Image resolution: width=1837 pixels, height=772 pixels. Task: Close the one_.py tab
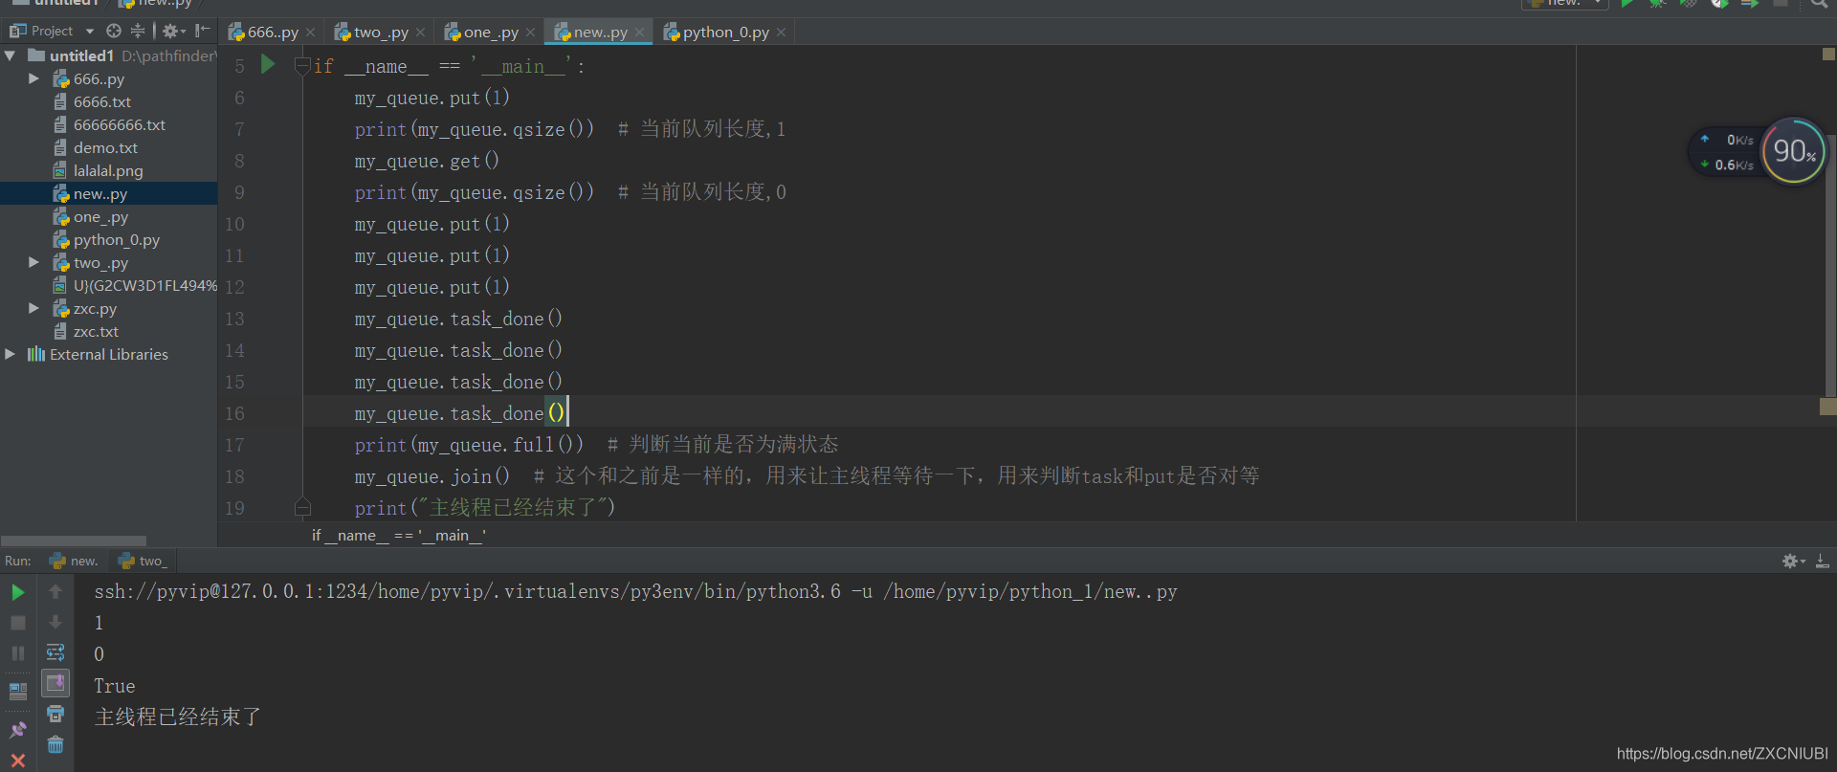point(530,33)
